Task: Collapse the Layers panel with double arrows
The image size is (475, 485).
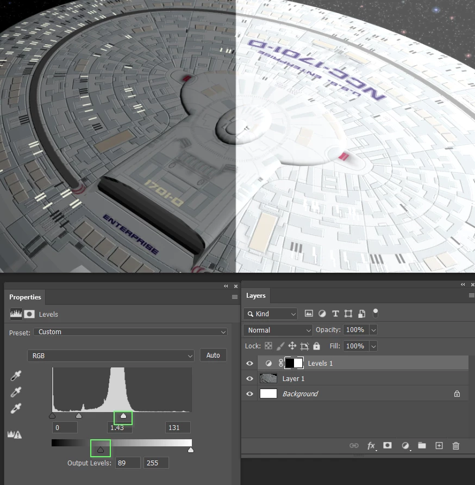Action: pyautogui.click(x=463, y=284)
